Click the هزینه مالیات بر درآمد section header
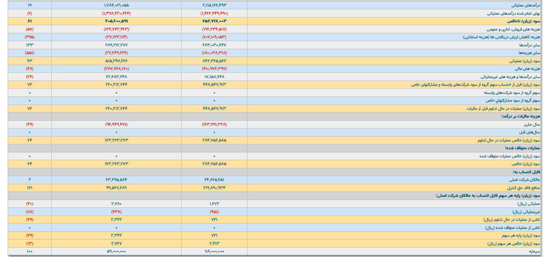The width and height of the screenshot is (545, 257). coord(520,116)
